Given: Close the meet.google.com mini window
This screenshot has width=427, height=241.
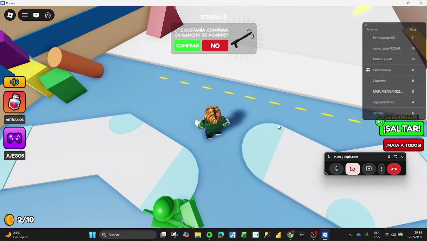Looking at the screenshot, I should click(x=402, y=157).
